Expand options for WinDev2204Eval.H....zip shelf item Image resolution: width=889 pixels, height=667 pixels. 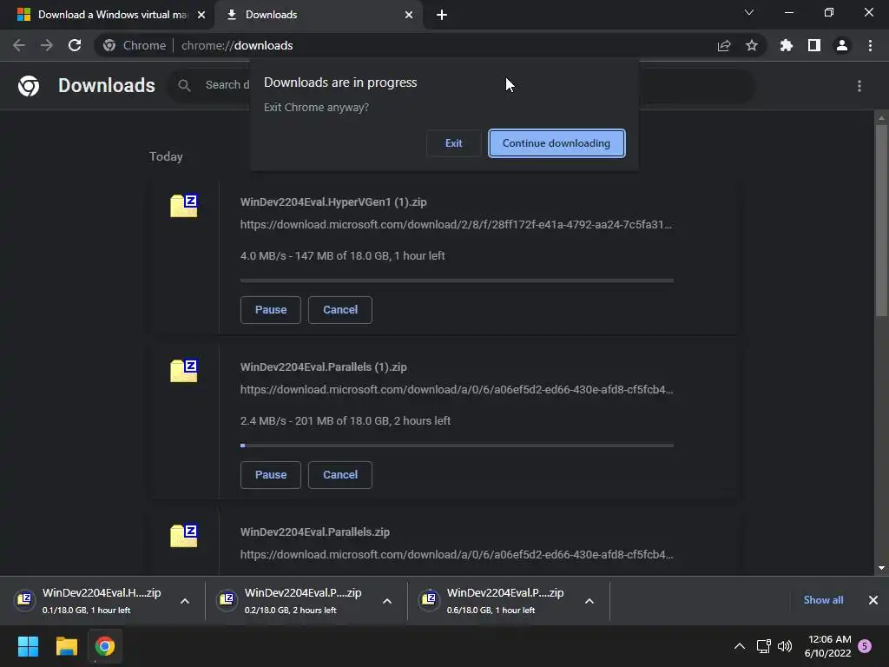pos(185,601)
